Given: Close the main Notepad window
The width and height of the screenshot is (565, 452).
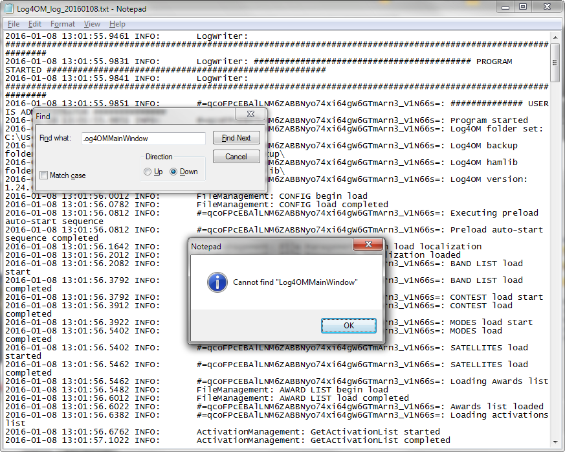Looking at the screenshot, I should 547,7.
